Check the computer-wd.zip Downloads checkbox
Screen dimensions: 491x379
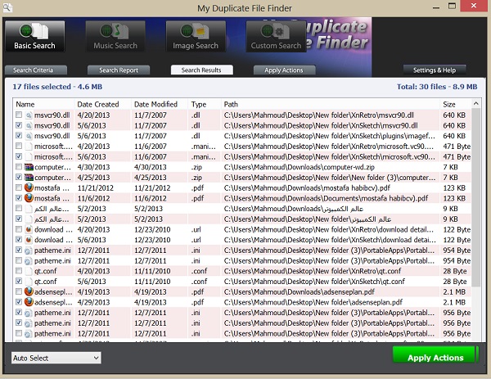(x=19, y=167)
